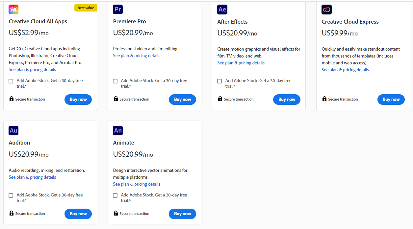Click the Best value badge
This screenshot has height=229, width=413.
pos(86,8)
